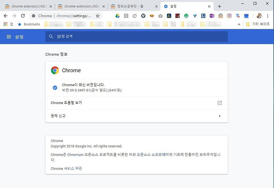Open Chrome 도움말 보기
The image size is (274, 188).
tap(137, 103)
